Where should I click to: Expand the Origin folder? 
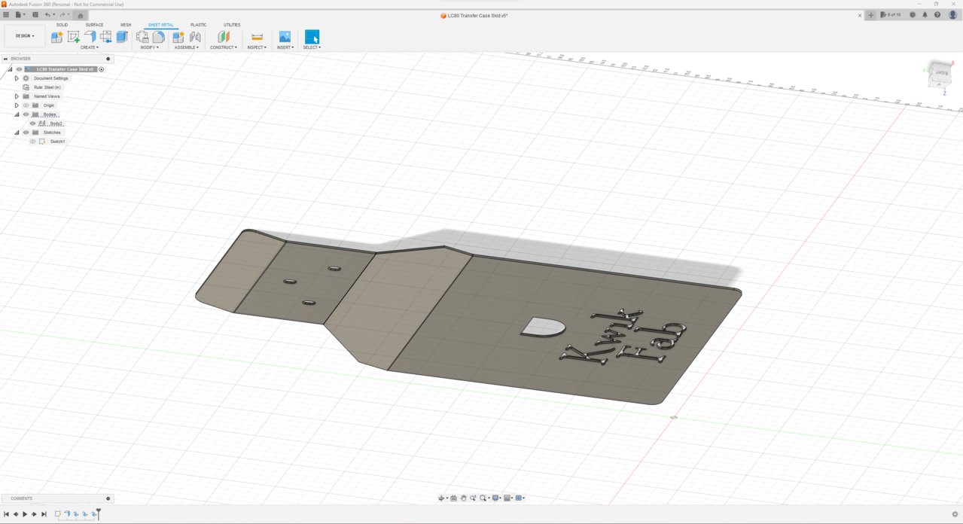(x=17, y=105)
